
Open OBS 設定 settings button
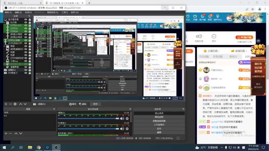point(159,129)
